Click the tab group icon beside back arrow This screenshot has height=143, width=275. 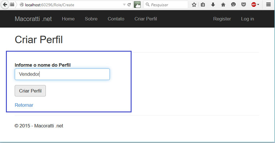click(x=12, y=4)
